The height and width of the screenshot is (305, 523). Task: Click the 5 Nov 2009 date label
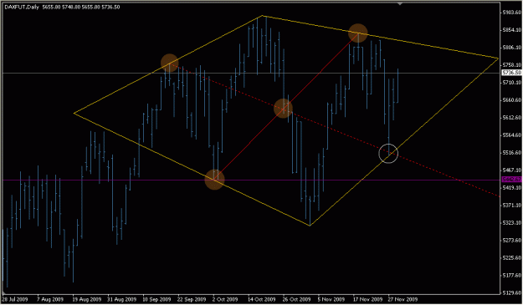(331, 299)
